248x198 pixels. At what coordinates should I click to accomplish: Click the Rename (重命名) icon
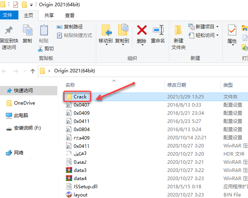coord(158,30)
